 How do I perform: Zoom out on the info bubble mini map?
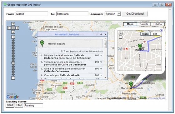[x=121, y=37]
